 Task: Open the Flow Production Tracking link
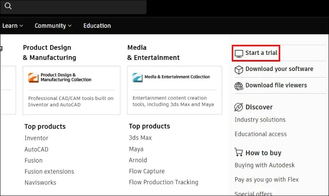point(163,182)
